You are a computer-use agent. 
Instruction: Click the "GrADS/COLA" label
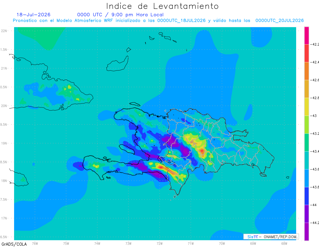tap(14, 244)
